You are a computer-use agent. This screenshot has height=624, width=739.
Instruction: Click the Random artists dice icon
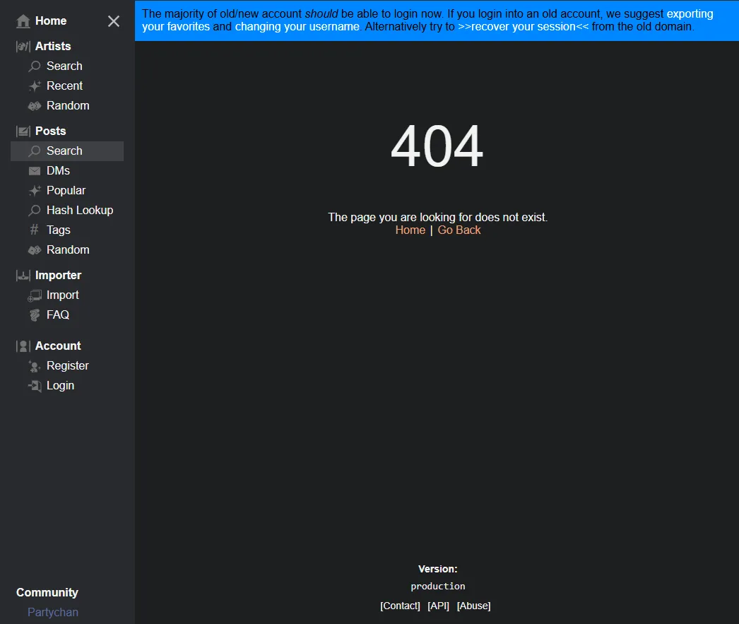34,105
